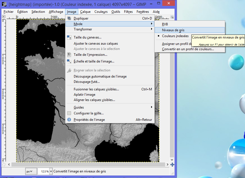
Task: Click Convertir en un profil de couleurs
Action: 188,49
